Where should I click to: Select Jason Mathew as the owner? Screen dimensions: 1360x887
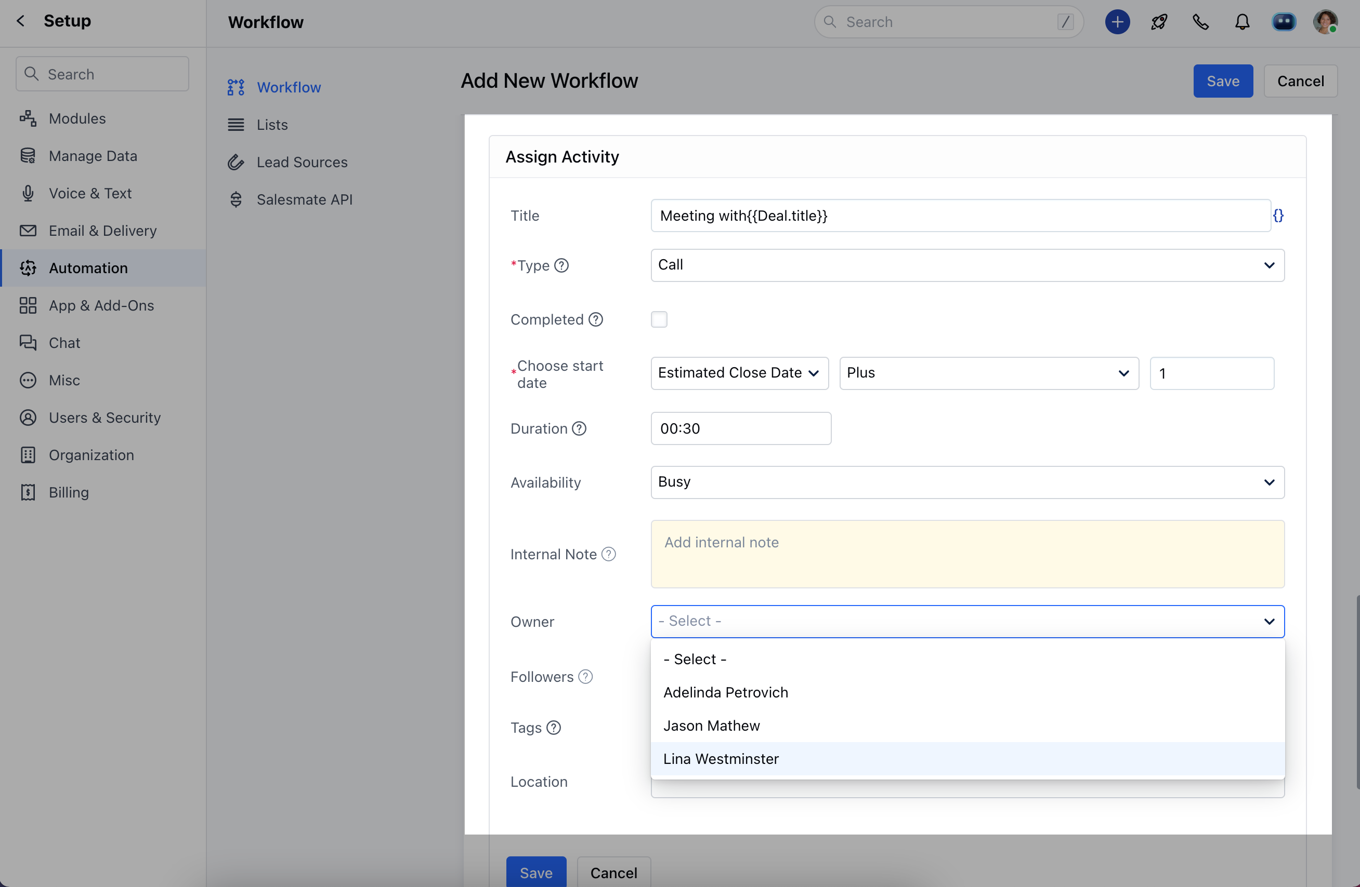point(711,725)
